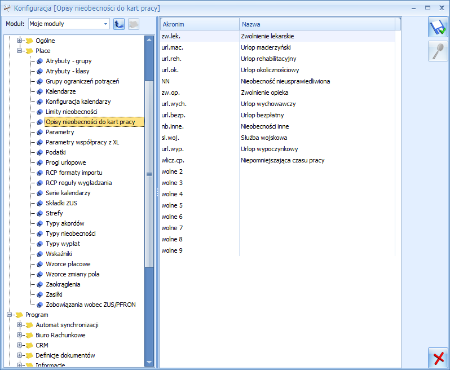450x370 pixels.
Task: Click the icon before Kalendarze
Action: pyautogui.click(x=40, y=91)
